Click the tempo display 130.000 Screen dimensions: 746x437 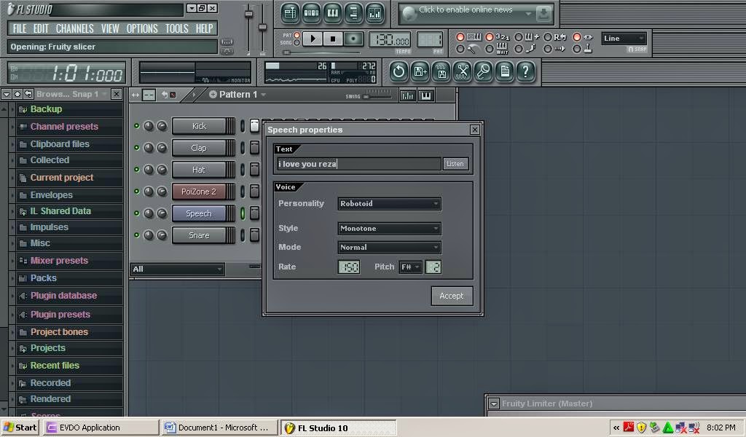coord(390,40)
